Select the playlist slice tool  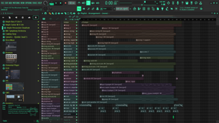coord(65,13)
